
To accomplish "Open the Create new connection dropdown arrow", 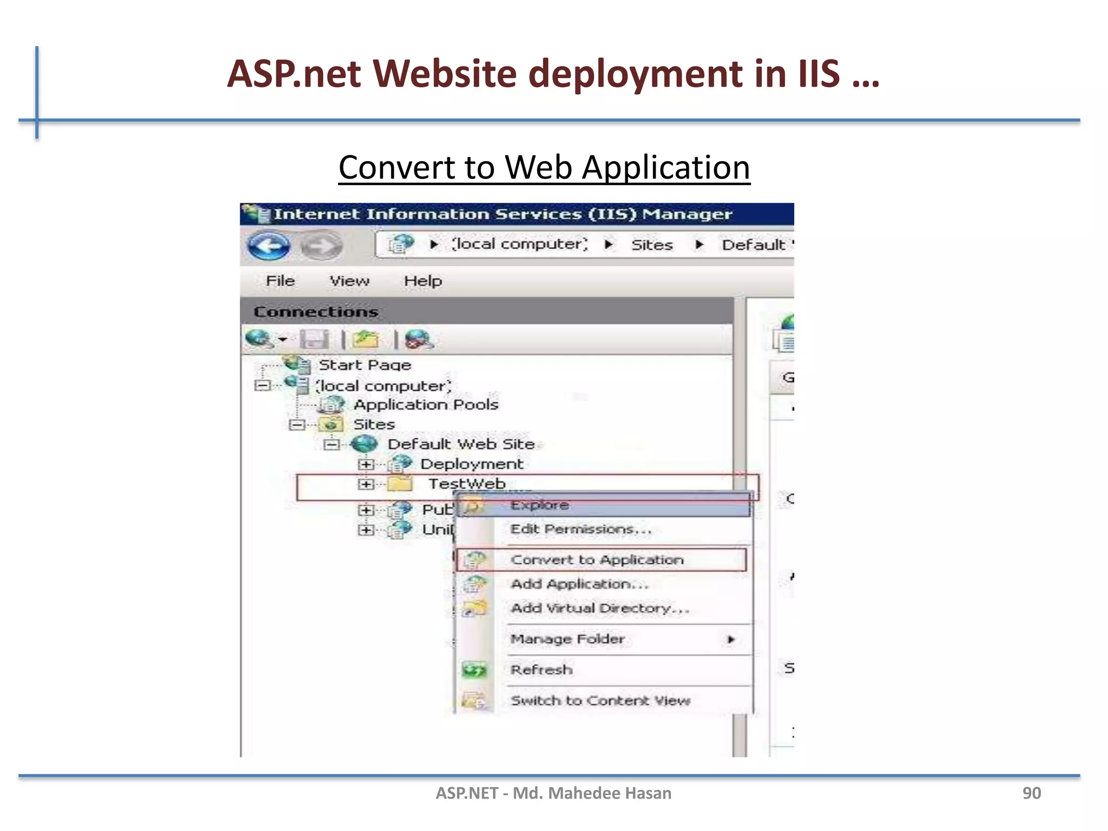I will tap(282, 340).
